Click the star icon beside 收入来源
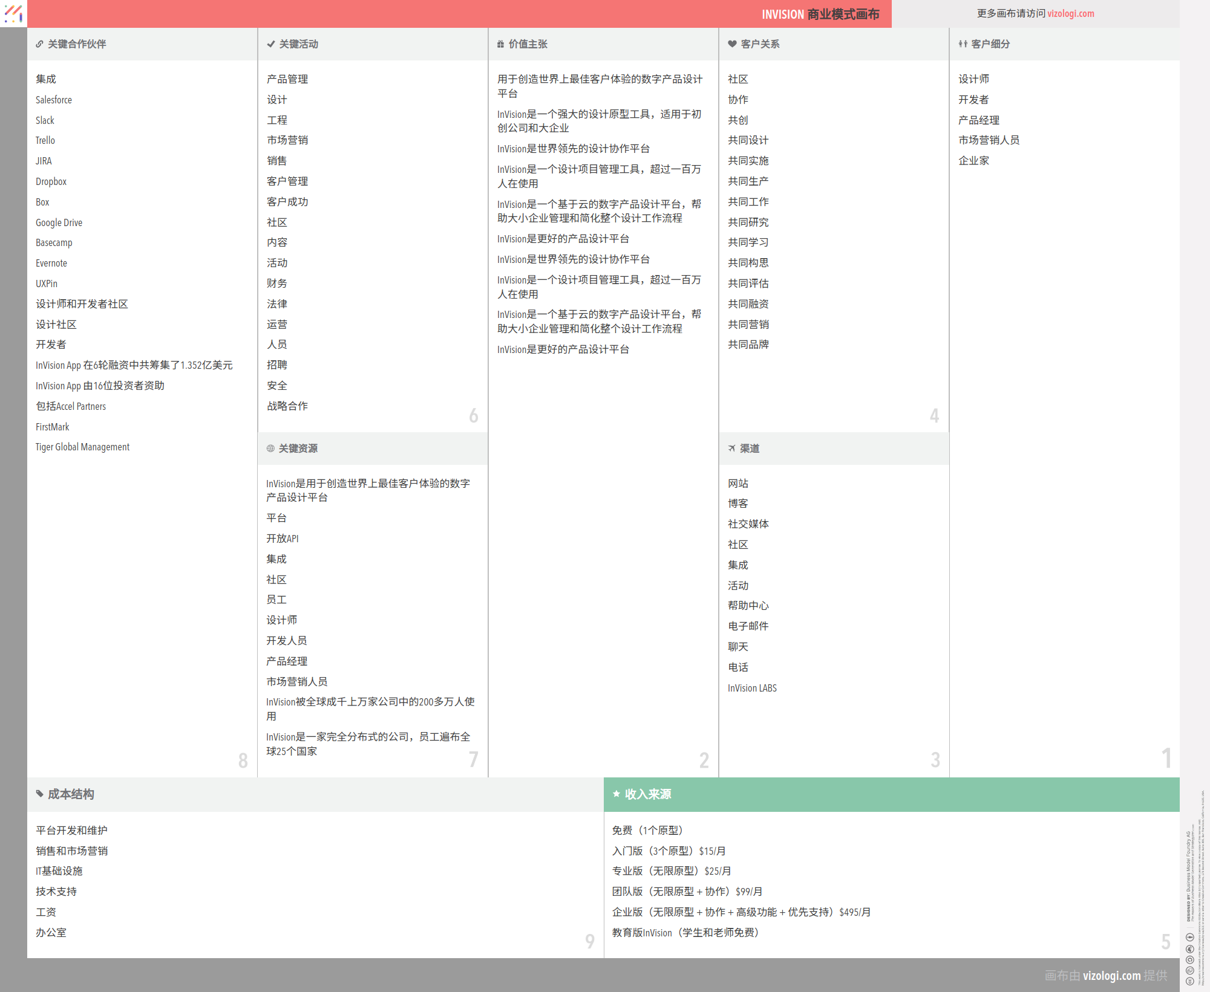The width and height of the screenshot is (1210, 992). tap(616, 794)
